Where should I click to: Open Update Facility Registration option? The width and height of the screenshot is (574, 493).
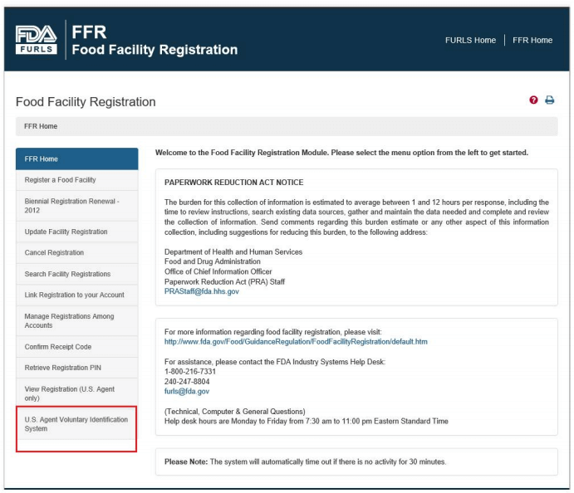(77, 232)
